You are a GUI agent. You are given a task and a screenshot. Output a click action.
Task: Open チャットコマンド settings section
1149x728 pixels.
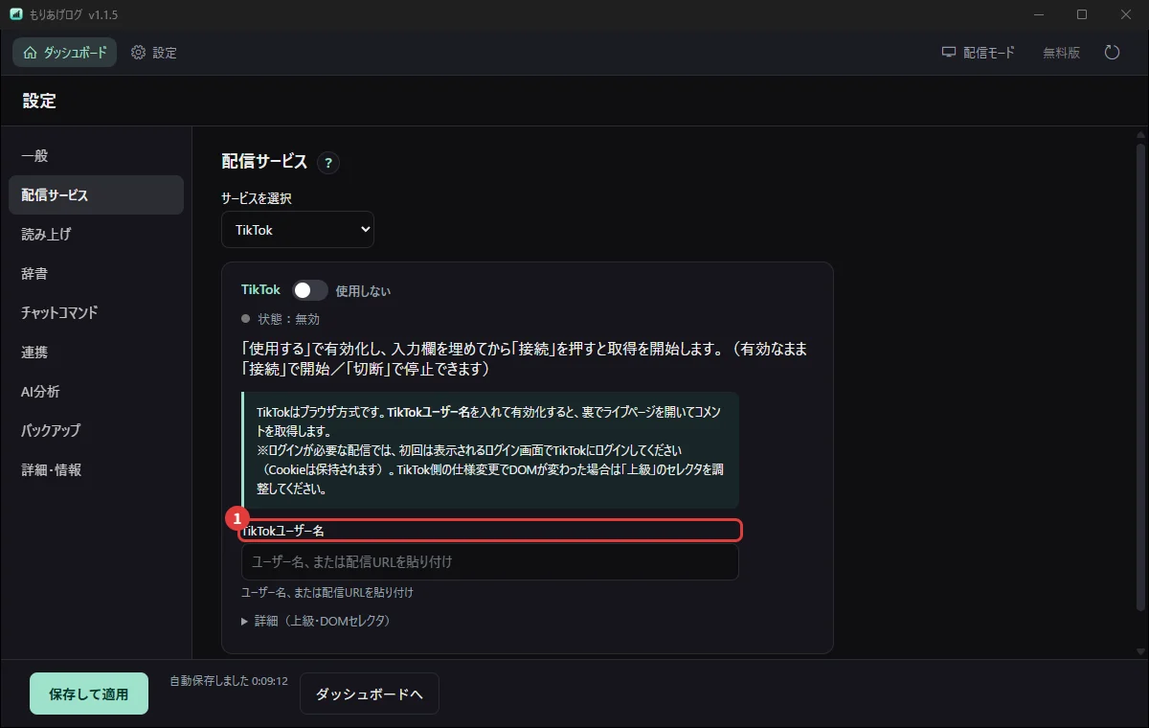coord(96,312)
